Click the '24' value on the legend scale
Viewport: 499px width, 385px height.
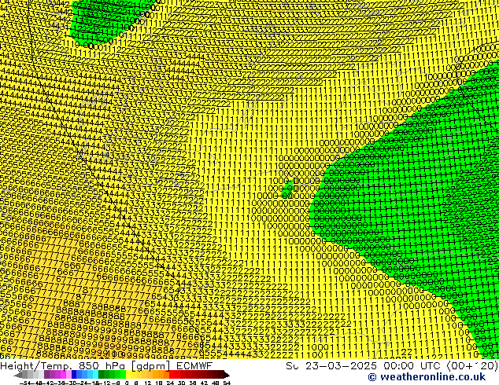tap(171, 383)
